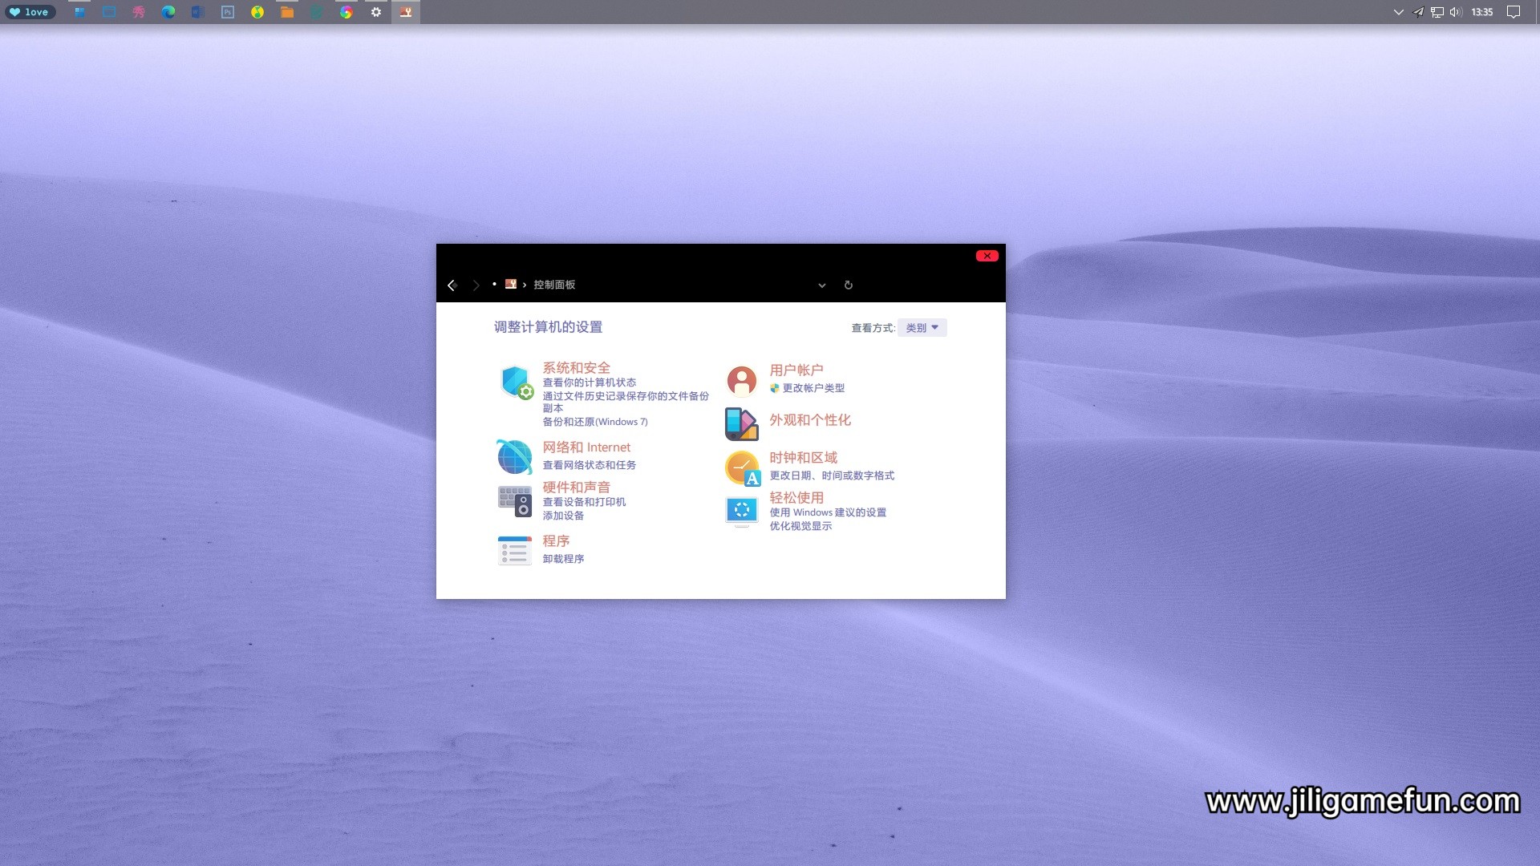Open the Ease of Access monitor icon
Image resolution: width=1540 pixels, height=866 pixels.
(741, 511)
